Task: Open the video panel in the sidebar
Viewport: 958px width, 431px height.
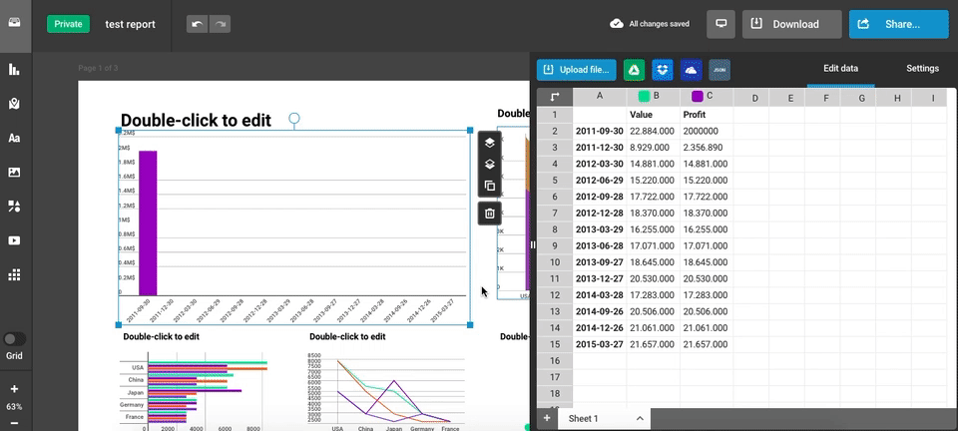Action: [x=14, y=240]
